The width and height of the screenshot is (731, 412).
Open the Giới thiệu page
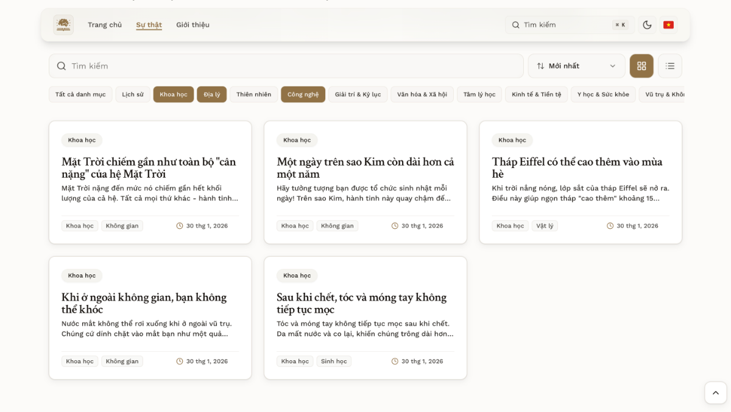tap(192, 24)
